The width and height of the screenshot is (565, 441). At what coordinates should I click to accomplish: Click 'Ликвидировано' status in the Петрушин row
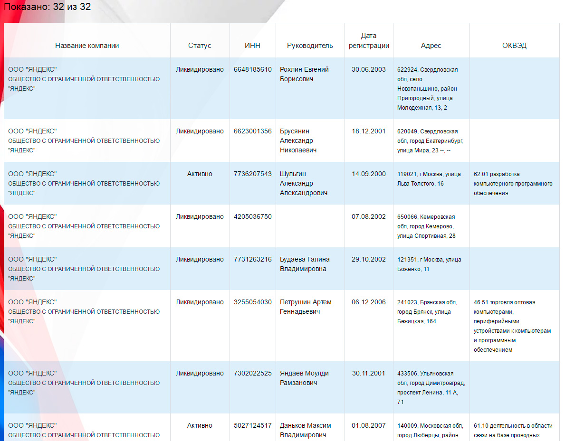click(200, 302)
